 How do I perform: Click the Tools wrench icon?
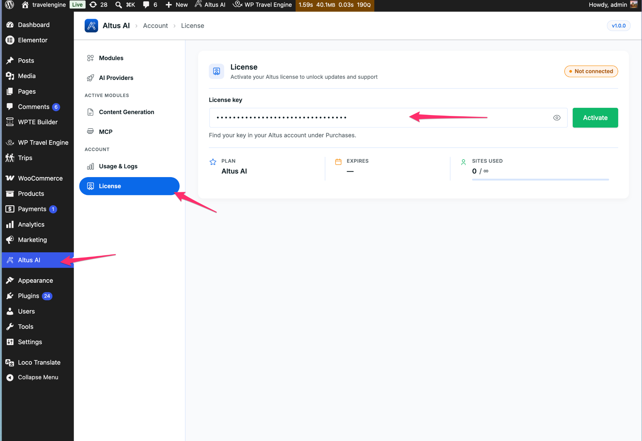coord(10,326)
